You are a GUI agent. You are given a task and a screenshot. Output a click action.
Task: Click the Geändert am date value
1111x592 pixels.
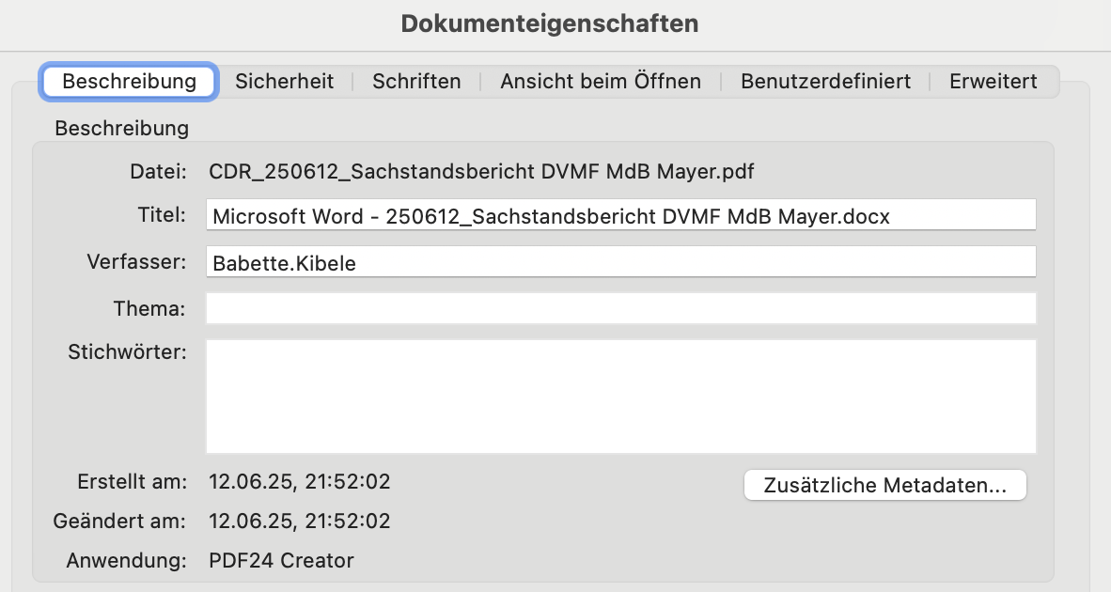(299, 521)
